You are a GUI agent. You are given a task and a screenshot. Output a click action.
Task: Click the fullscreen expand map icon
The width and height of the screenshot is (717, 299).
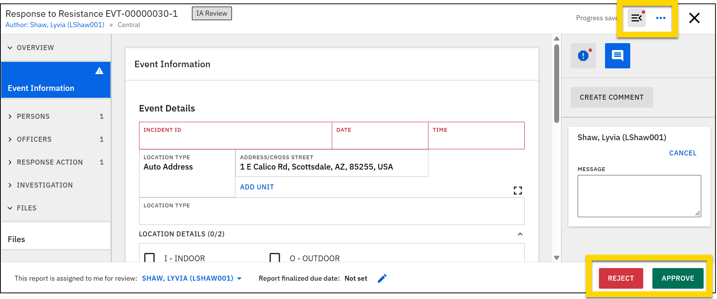pyautogui.click(x=517, y=191)
